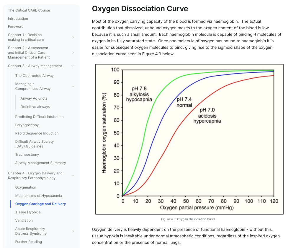Click the pH 7.8 alkylosis hypocapnia label

coord(139,94)
